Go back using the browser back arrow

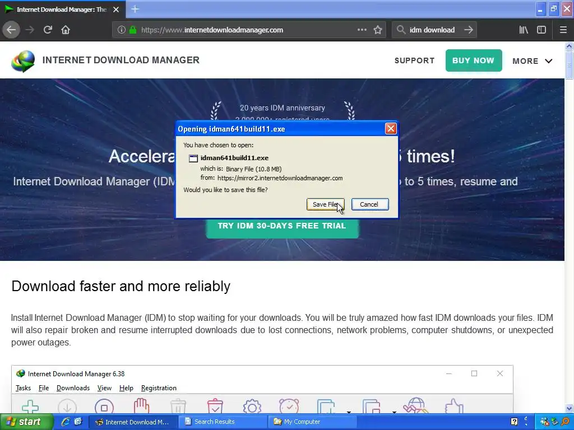click(x=11, y=30)
